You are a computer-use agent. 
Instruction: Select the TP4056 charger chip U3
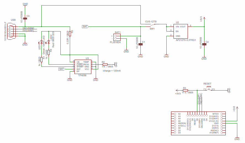click(x=85, y=67)
